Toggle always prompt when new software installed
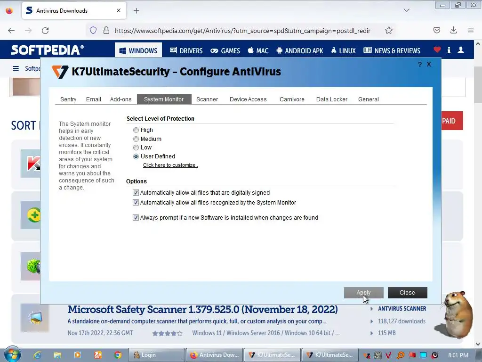Screen dimensions: 482x362 pos(136,218)
